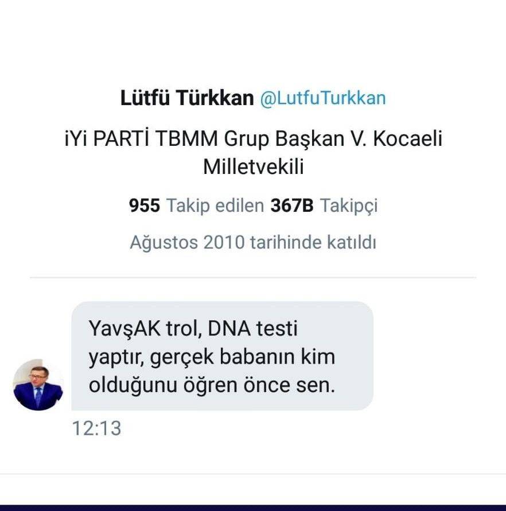Click the Ağustos 2010 join date text
The height and width of the screenshot is (511, 506).
tap(253, 242)
